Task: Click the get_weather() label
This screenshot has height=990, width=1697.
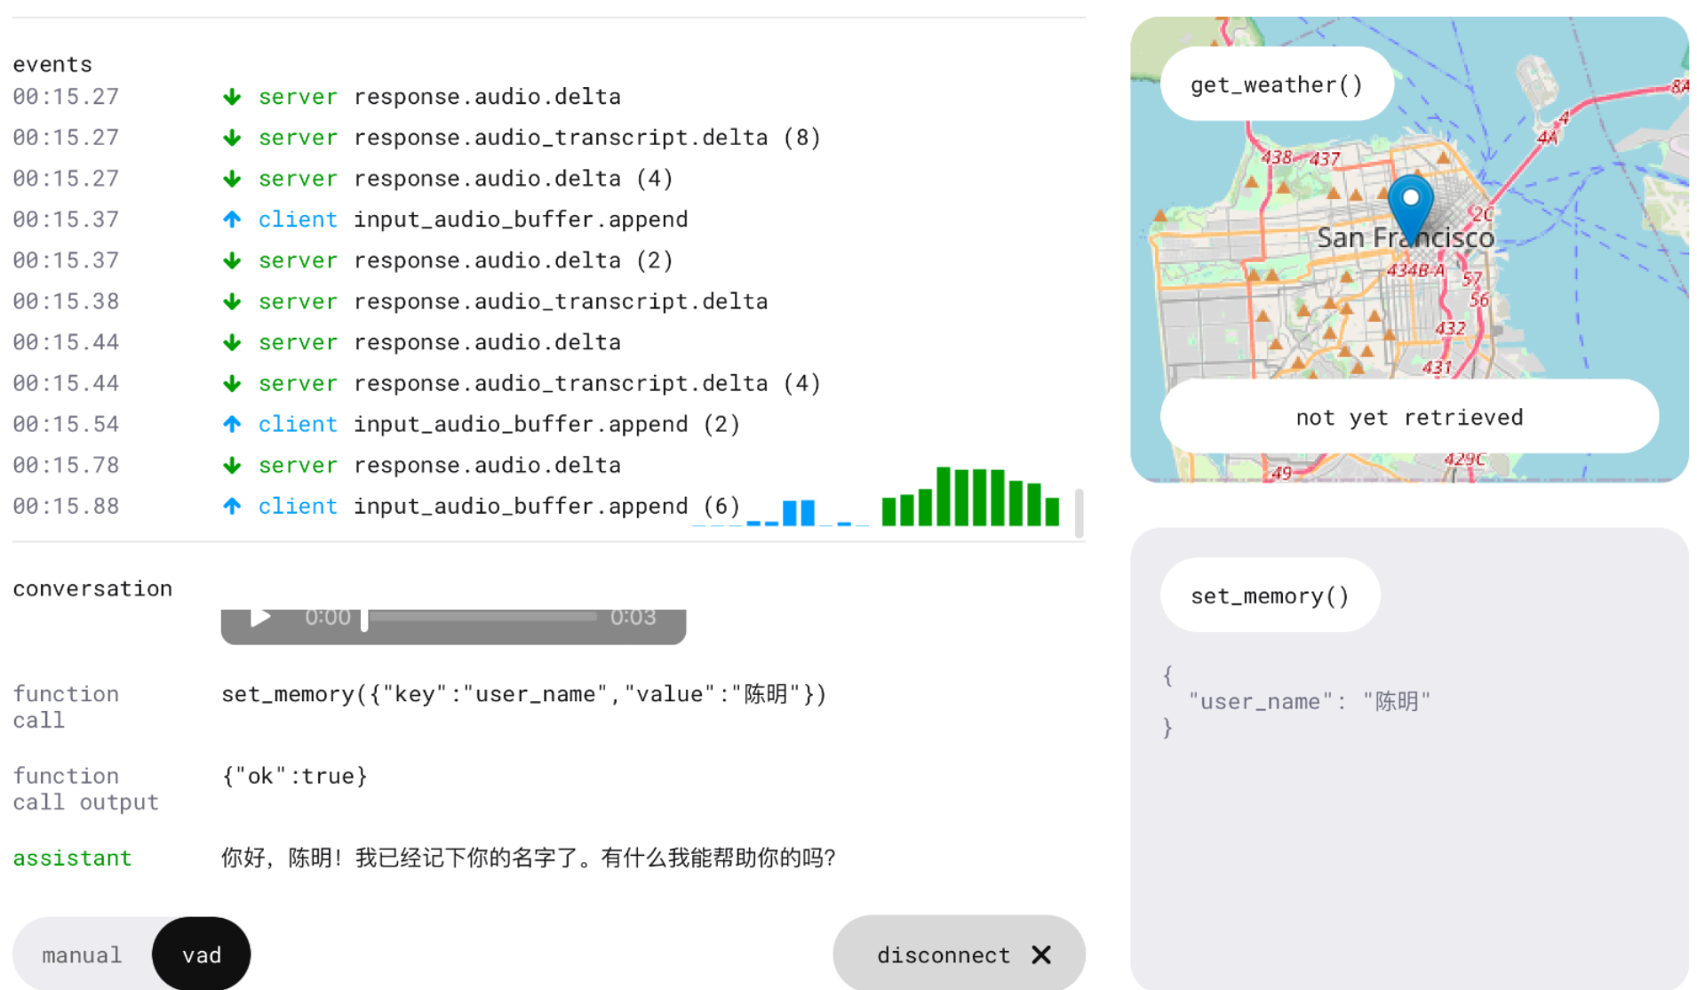Action: pos(1277,84)
